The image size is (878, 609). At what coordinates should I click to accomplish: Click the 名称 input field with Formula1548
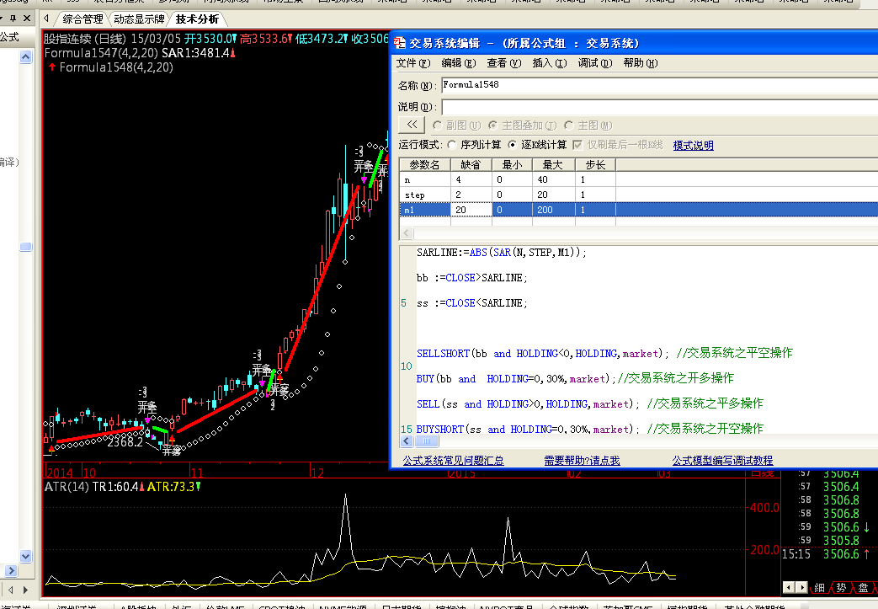[x=660, y=85]
